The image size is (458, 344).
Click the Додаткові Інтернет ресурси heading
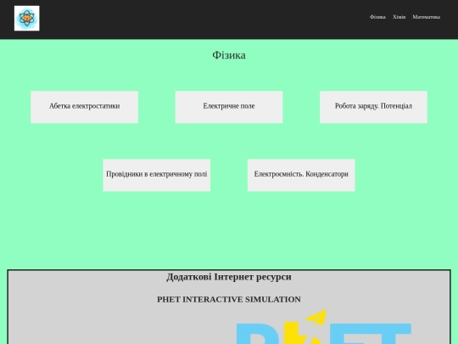(x=229, y=277)
